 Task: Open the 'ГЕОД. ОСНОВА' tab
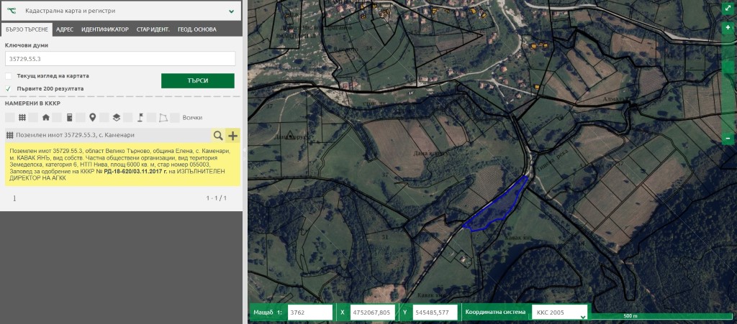tap(196, 29)
